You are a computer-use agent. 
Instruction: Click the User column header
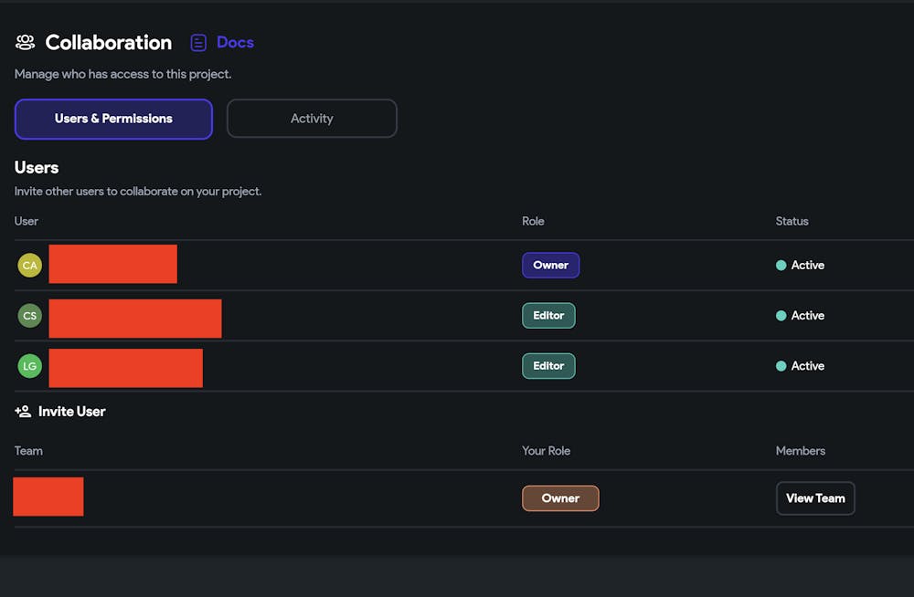[x=27, y=221]
